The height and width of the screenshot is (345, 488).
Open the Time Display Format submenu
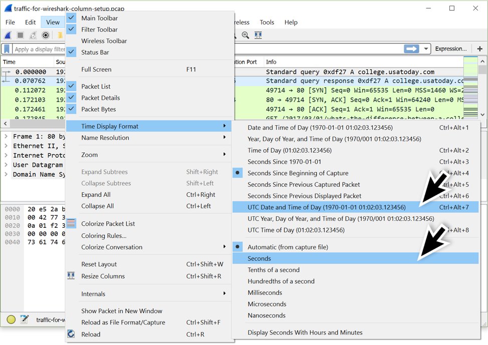pyautogui.click(x=149, y=126)
